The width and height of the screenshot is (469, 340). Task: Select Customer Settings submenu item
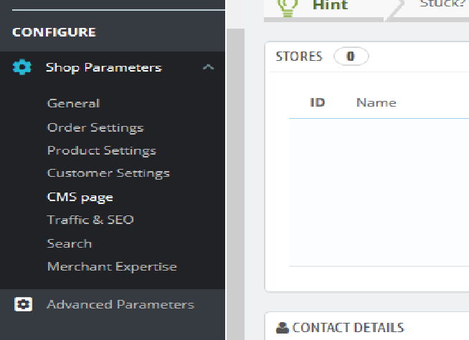108,173
